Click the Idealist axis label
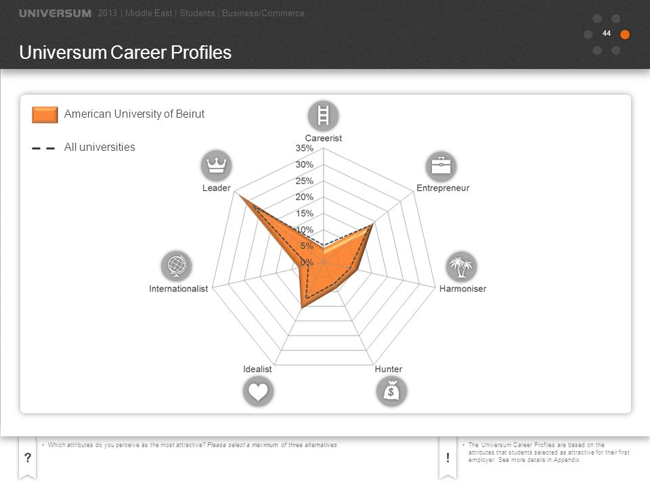Viewport: 650px width, 487px height. tap(257, 369)
